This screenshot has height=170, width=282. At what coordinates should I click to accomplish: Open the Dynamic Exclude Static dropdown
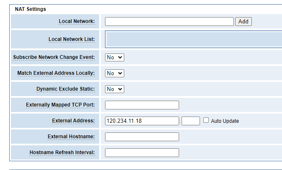click(115, 89)
